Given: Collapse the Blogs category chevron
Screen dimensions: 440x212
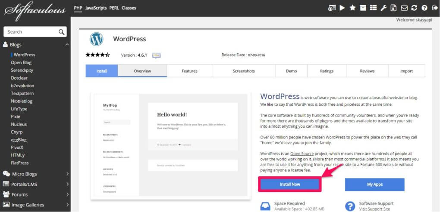Looking at the screenshot, I should [x=67, y=44].
